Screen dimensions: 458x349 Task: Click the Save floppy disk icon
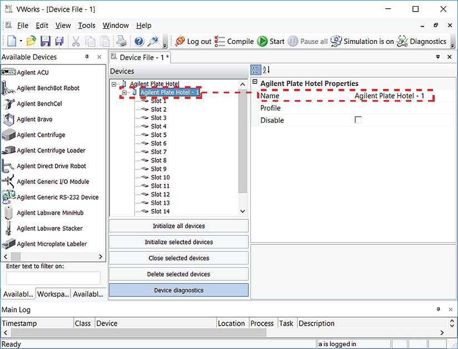tap(46, 42)
